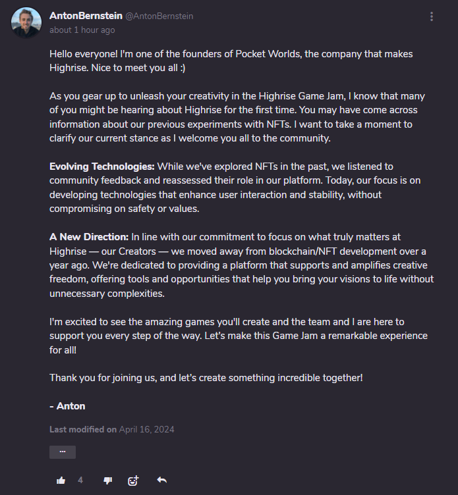Reply to Anton's post using arrow icon
The height and width of the screenshot is (495, 458).
(161, 481)
